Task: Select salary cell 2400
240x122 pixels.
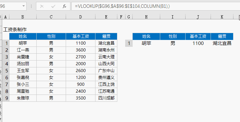Action: pos(80,91)
